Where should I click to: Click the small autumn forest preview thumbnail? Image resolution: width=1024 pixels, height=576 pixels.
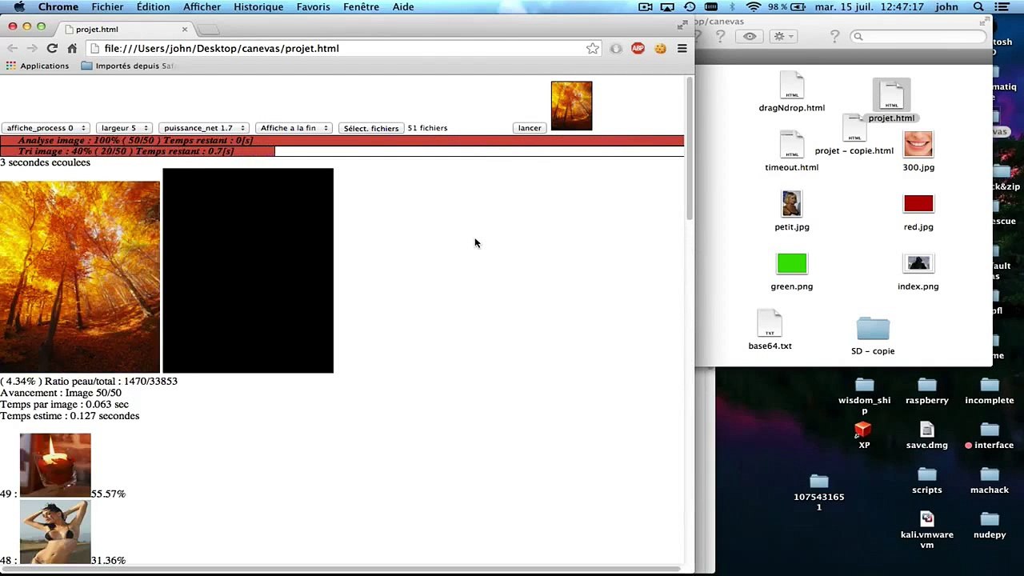tap(571, 106)
